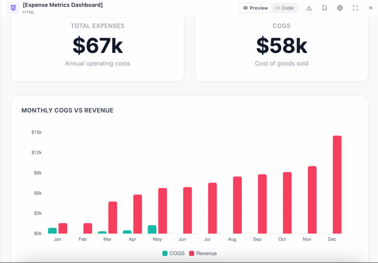Click the 'TOTAL EXPENSES' card label
This screenshot has width=378, height=263.
tap(97, 26)
